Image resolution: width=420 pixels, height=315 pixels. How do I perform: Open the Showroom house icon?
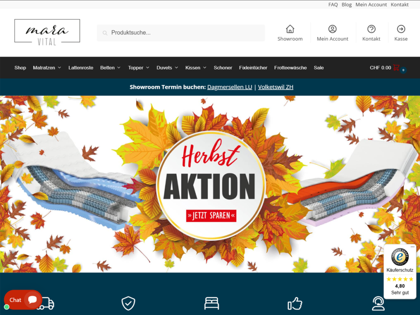tap(290, 29)
